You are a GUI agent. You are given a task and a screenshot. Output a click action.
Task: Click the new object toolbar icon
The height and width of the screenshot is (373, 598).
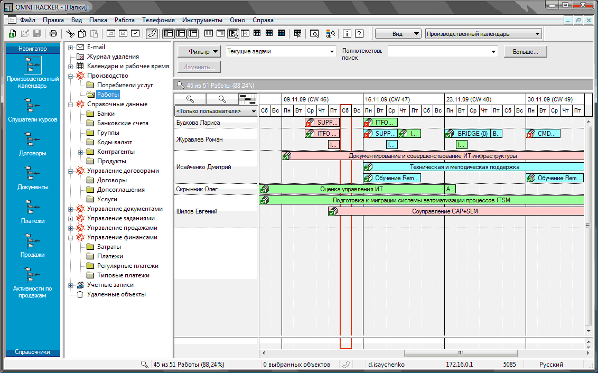(12, 34)
